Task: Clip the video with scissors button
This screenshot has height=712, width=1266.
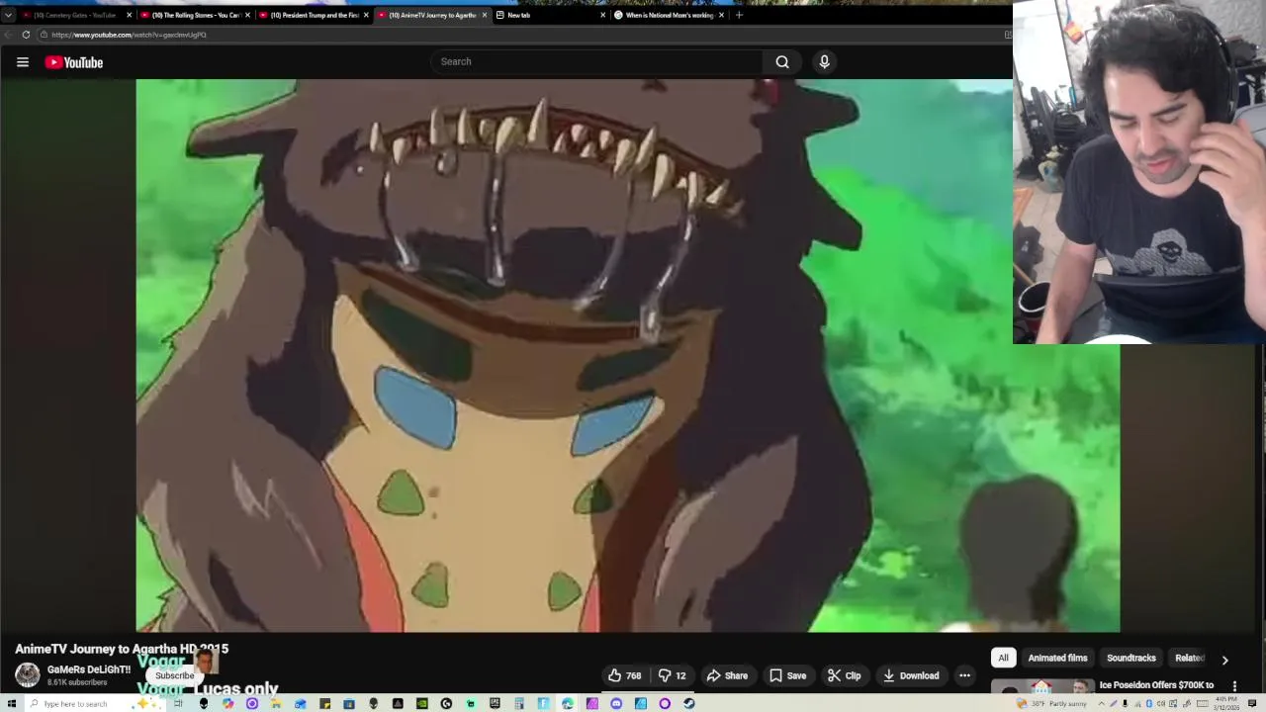Action: [x=844, y=675]
